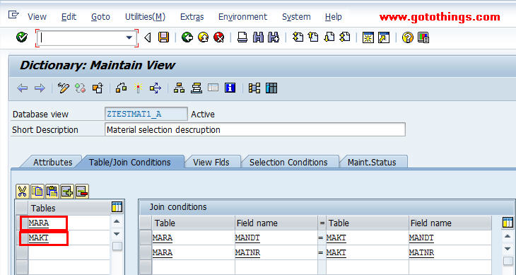Open the Extras menu
Image resolution: width=516 pixels, height=275 pixels.
[x=192, y=17]
